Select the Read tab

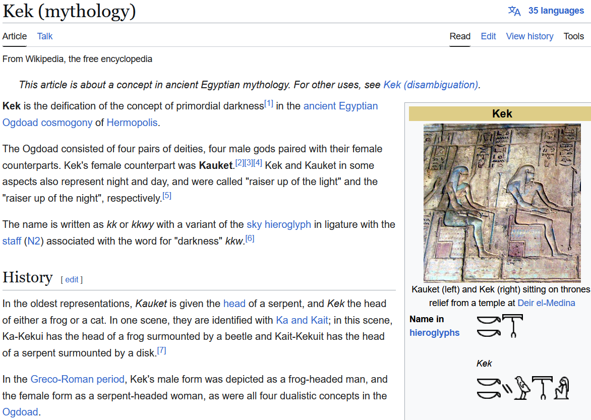[460, 36]
